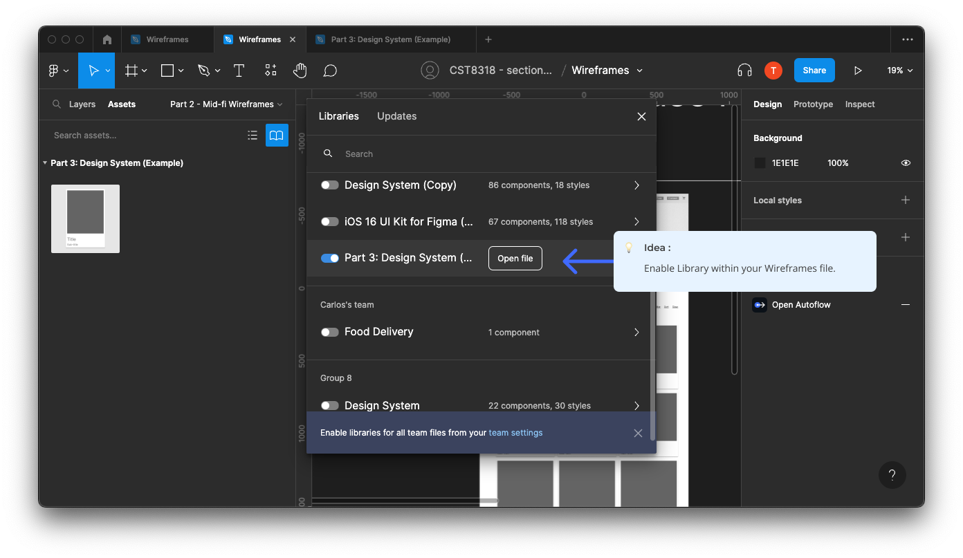Disable the Part 3: Design System library toggle
This screenshot has width=963, height=558.
pyautogui.click(x=330, y=258)
